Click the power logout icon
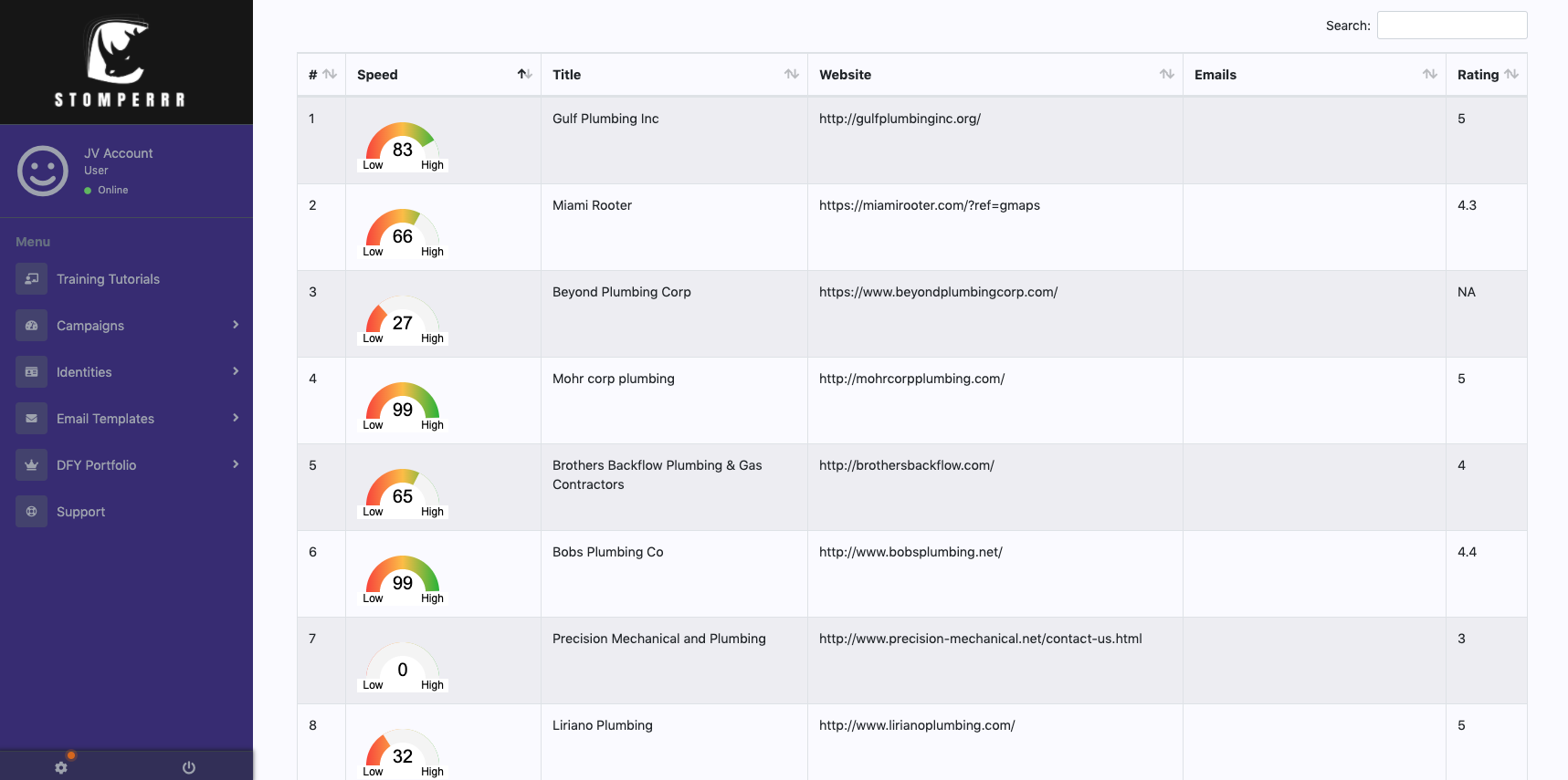This screenshot has width=1568, height=780. click(x=189, y=767)
